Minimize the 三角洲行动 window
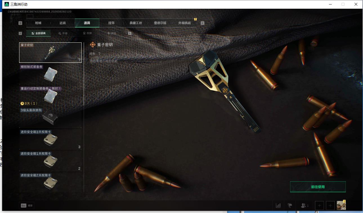Screen dimensions: 363x213 (x=330, y=4)
